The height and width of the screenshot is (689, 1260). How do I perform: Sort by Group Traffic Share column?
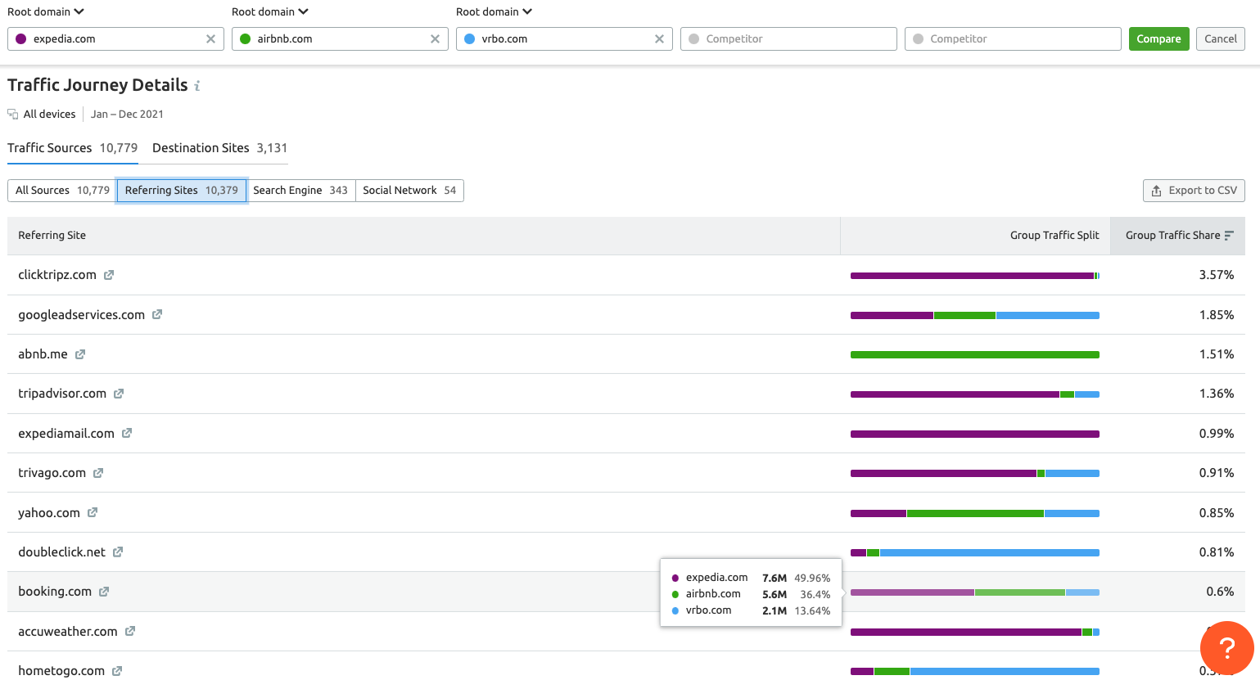tap(1177, 236)
